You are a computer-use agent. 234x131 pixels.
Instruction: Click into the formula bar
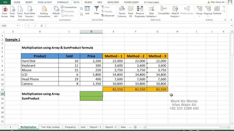[138, 25]
